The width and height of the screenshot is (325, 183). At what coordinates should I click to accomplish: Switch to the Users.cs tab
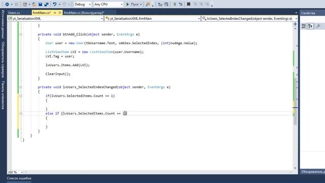click(14, 13)
